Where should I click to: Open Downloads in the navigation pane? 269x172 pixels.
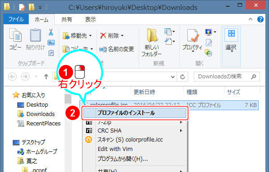(x=36, y=114)
